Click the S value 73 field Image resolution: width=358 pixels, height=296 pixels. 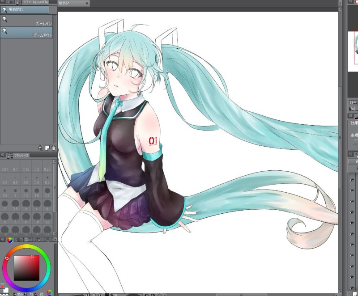coord(31,294)
